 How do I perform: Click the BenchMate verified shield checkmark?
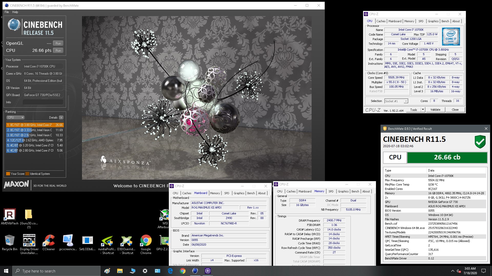(x=480, y=142)
